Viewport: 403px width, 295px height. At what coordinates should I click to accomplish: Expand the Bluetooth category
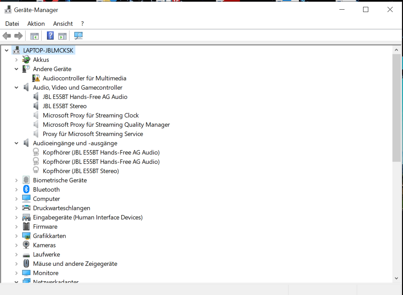(x=17, y=190)
